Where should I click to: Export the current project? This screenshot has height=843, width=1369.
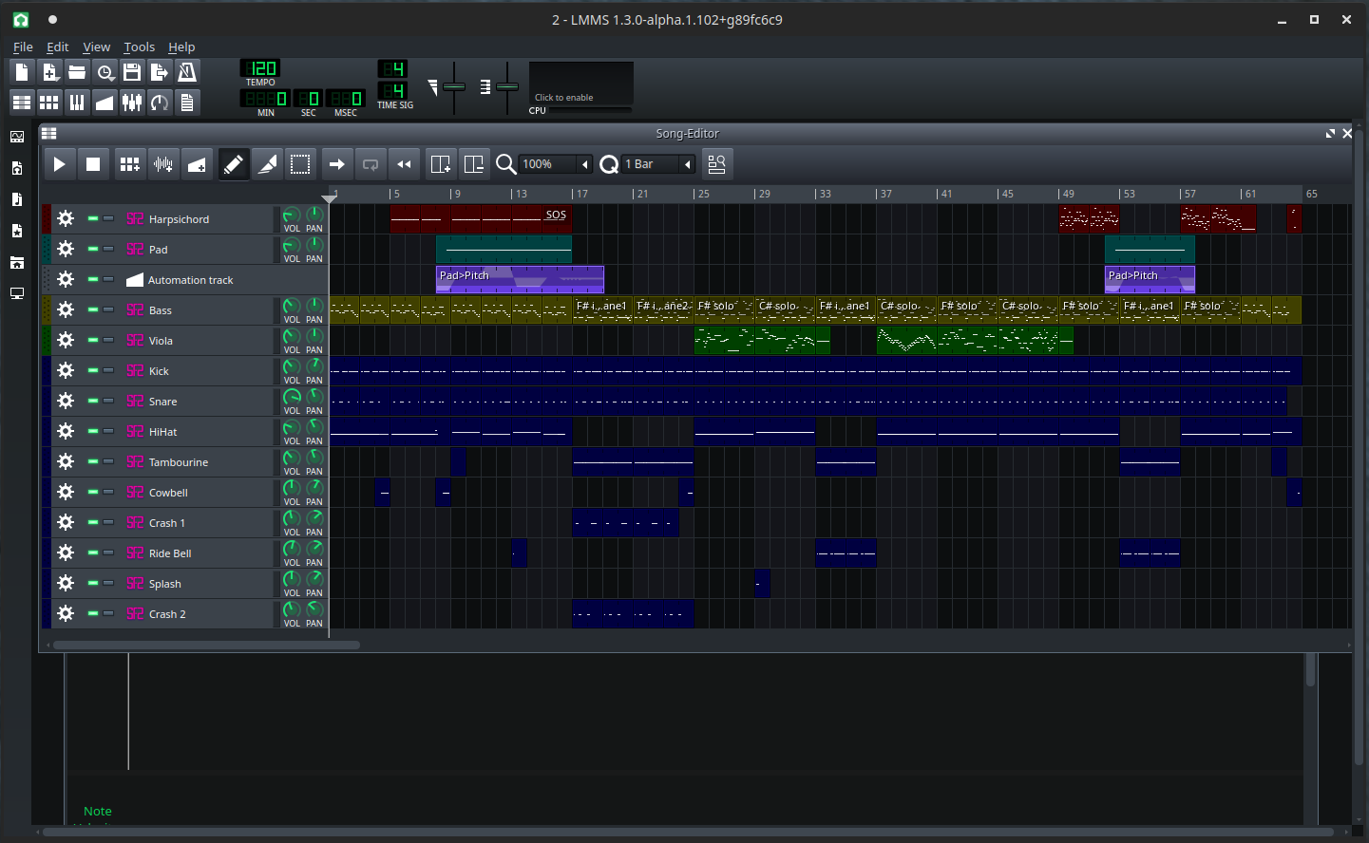click(x=160, y=72)
